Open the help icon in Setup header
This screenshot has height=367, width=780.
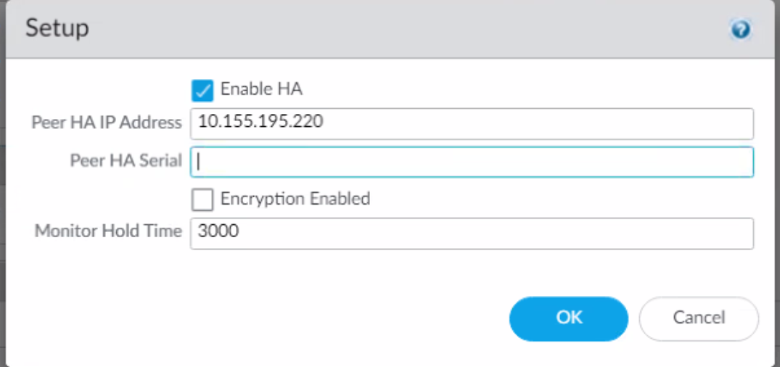tap(741, 30)
